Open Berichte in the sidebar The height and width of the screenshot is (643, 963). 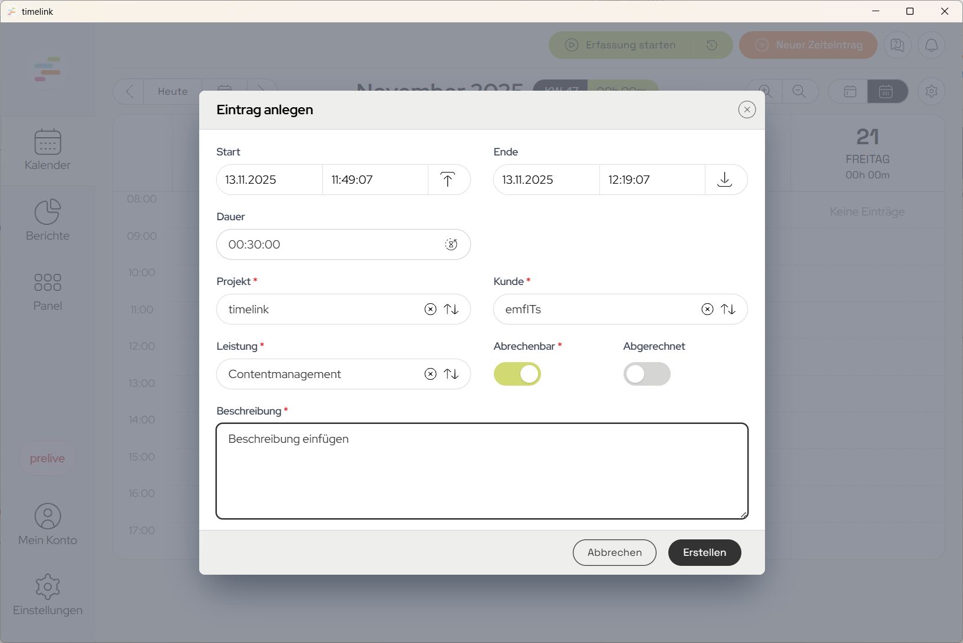tap(48, 220)
